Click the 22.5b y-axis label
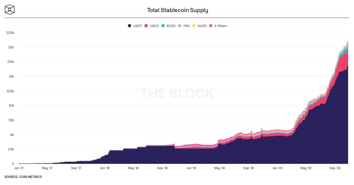Image resolution: width=354 pixels, height=185 pixels. 10,33
